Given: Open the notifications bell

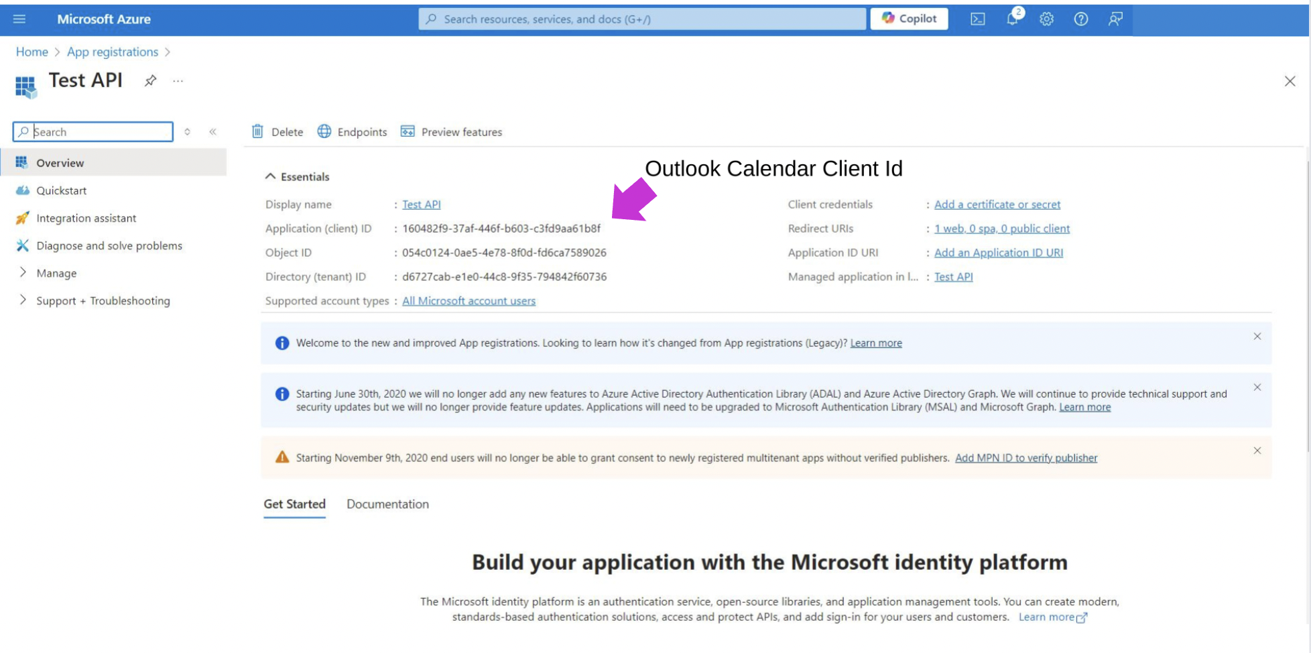Looking at the screenshot, I should [1013, 19].
